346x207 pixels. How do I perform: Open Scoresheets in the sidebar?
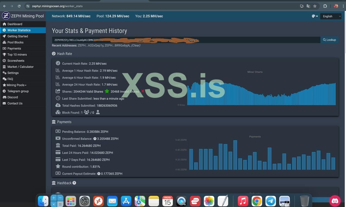[23, 61]
